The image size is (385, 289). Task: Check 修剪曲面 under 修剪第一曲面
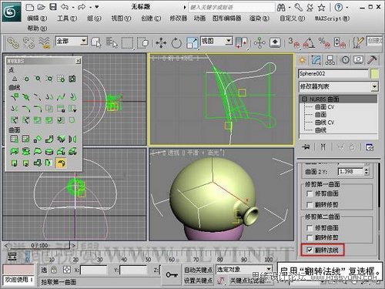pyautogui.click(x=310, y=193)
